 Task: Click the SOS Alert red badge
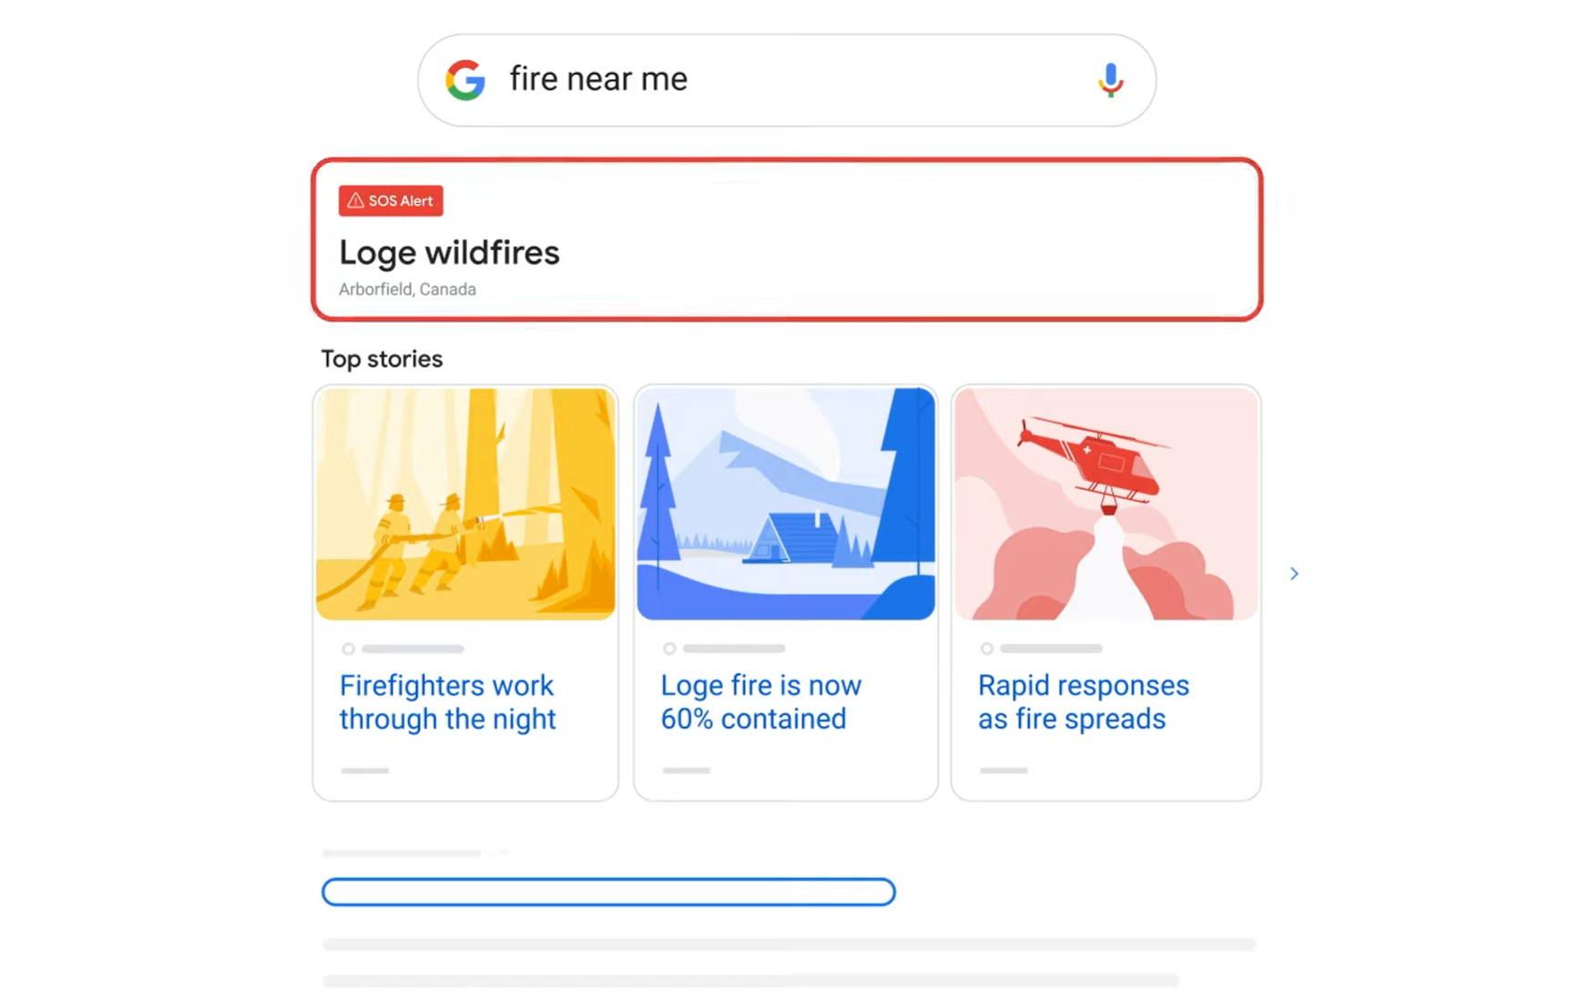(390, 200)
